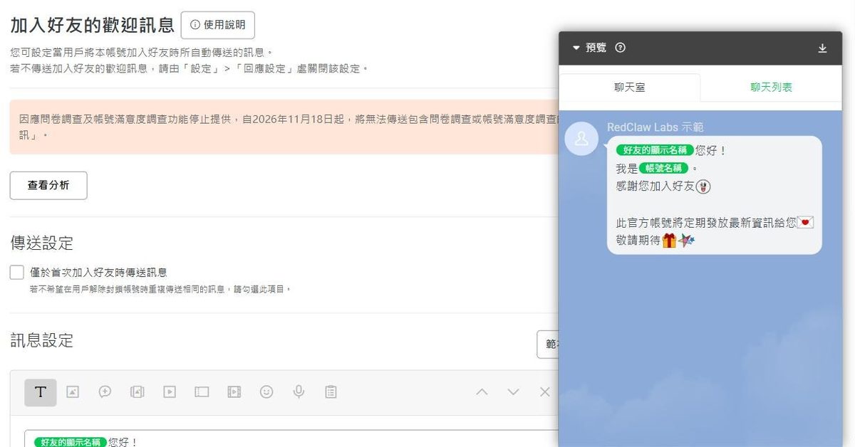The image size is (855, 447).
Task: Click the 若不希望在用戶解除封鎖 hint text
Action: [x=161, y=290]
